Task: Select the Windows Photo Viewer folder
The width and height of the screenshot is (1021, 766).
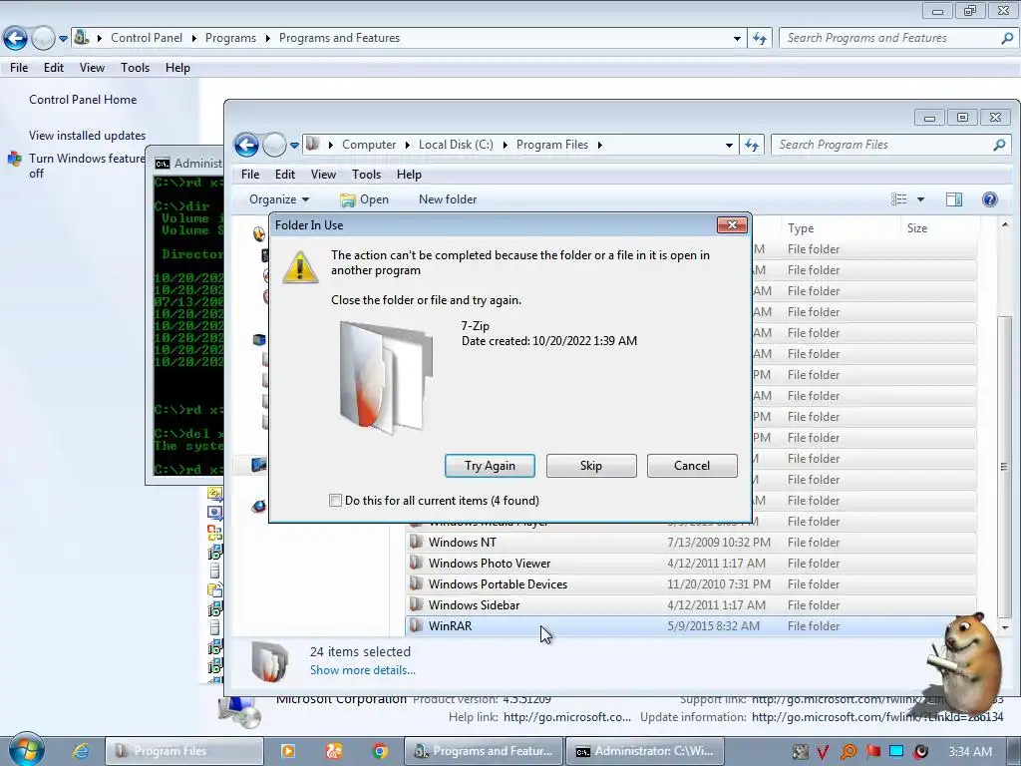Action: 690,564
